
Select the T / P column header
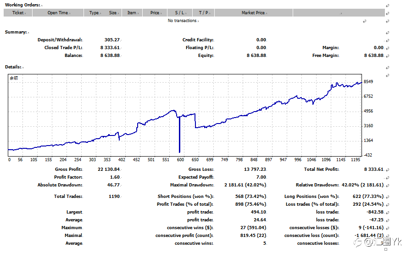click(x=204, y=13)
